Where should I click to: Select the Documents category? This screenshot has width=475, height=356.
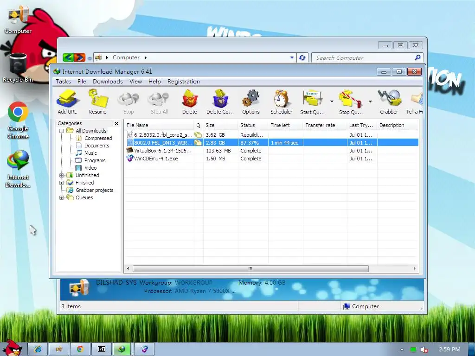click(x=96, y=146)
